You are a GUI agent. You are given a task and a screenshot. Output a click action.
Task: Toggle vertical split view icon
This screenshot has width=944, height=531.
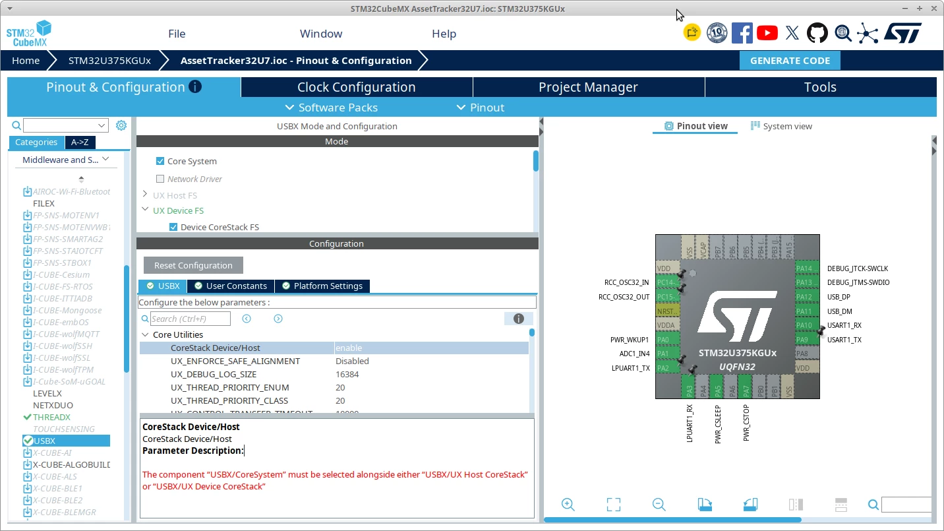[796, 505]
